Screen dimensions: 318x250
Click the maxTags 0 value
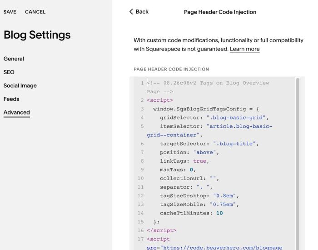tap(191, 170)
